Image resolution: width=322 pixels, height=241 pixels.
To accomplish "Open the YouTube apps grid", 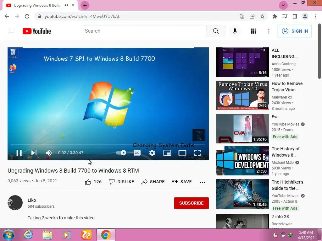I will point(254,31).
